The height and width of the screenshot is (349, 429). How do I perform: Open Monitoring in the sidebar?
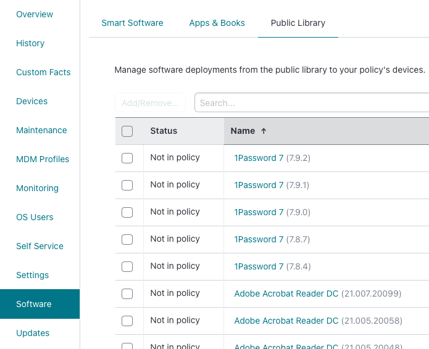[37, 188]
